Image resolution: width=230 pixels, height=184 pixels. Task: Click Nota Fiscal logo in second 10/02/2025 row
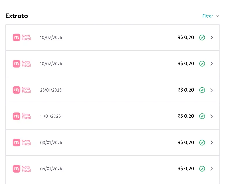pos(22,64)
